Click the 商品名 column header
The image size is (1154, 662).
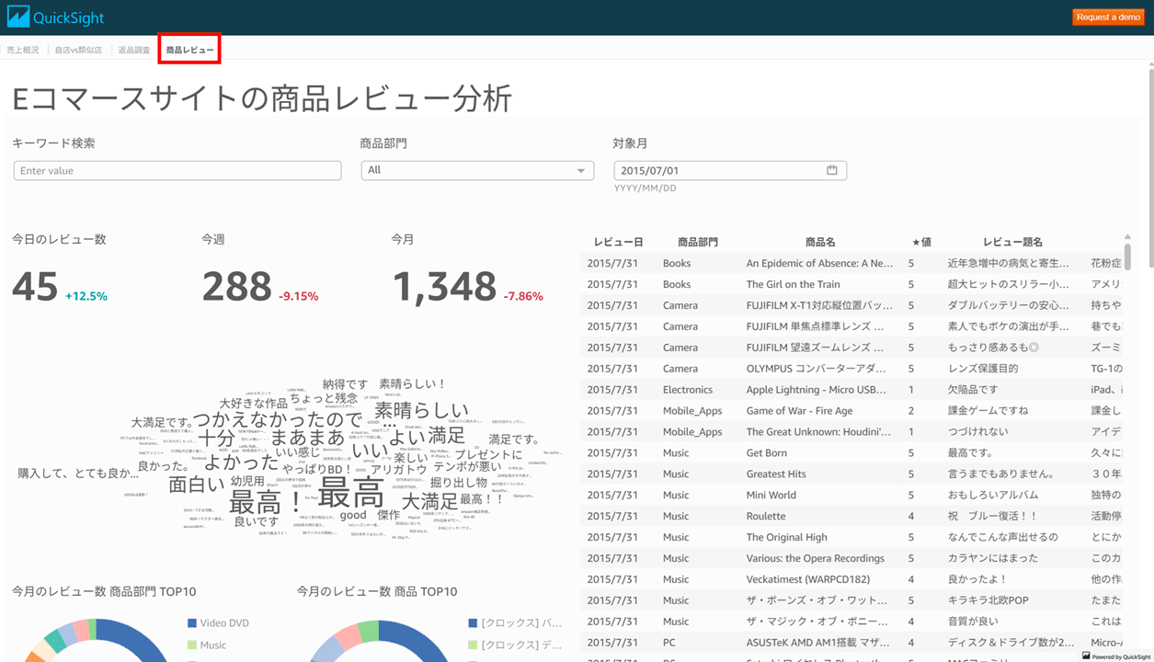[x=820, y=242]
